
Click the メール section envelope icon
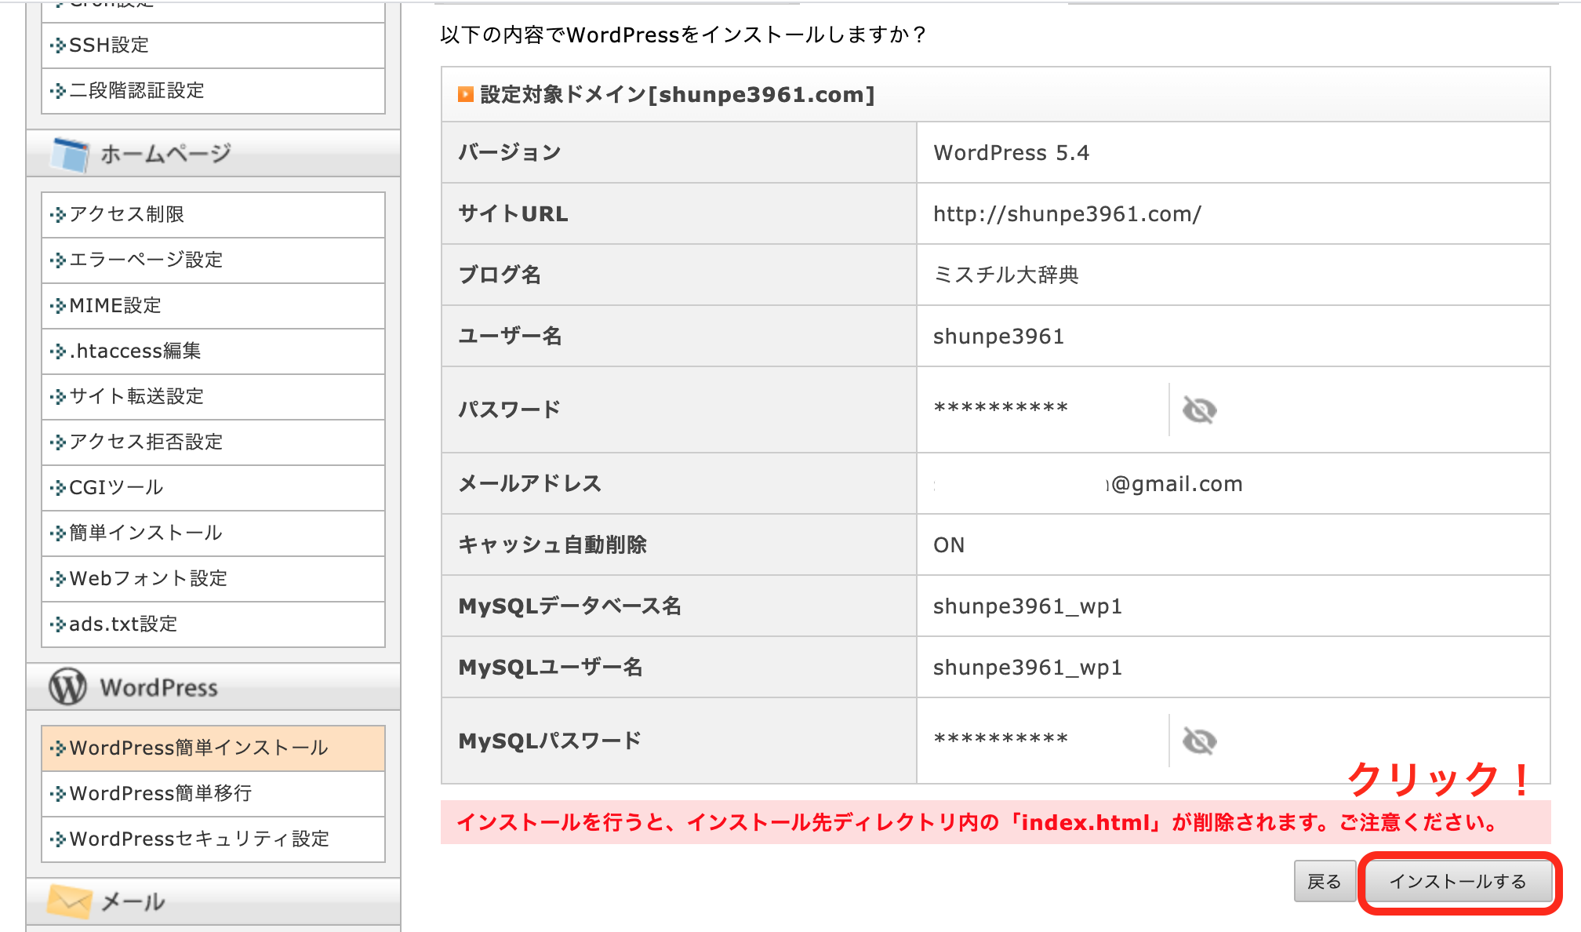69,901
